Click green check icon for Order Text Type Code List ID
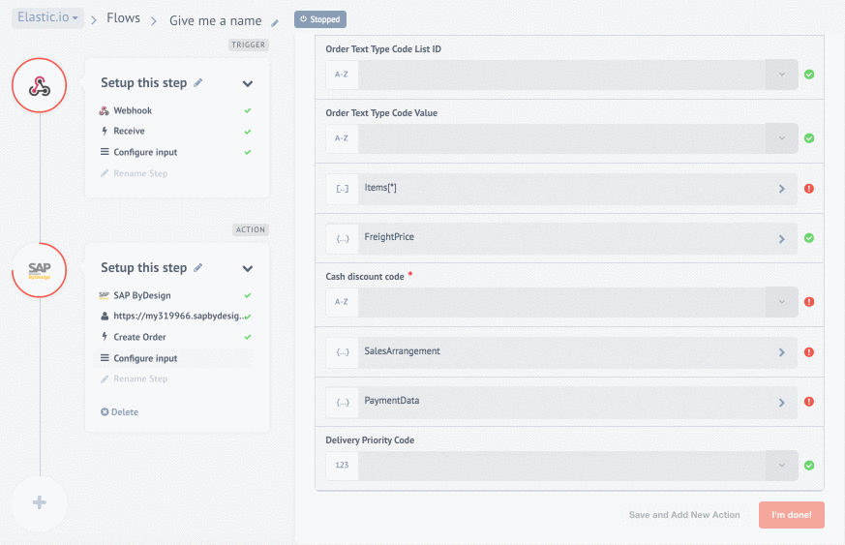This screenshot has width=845, height=545. [809, 75]
